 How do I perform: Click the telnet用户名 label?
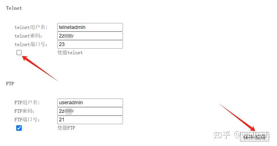31,28
